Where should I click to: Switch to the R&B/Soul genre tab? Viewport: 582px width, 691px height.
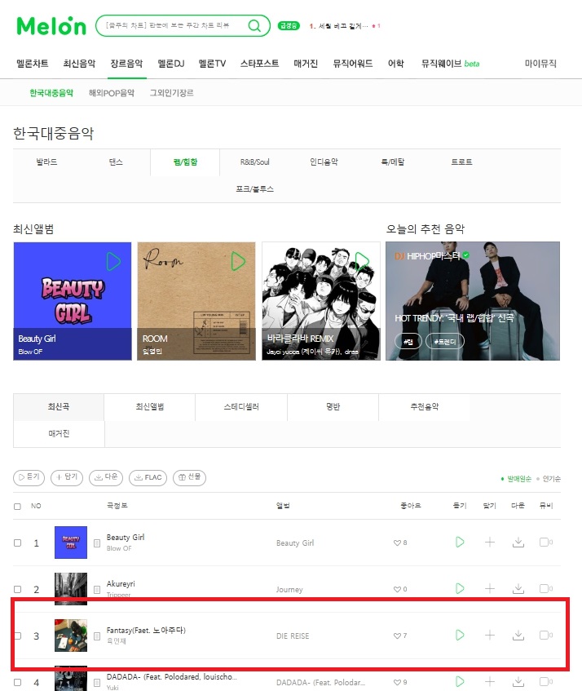(x=254, y=162)
